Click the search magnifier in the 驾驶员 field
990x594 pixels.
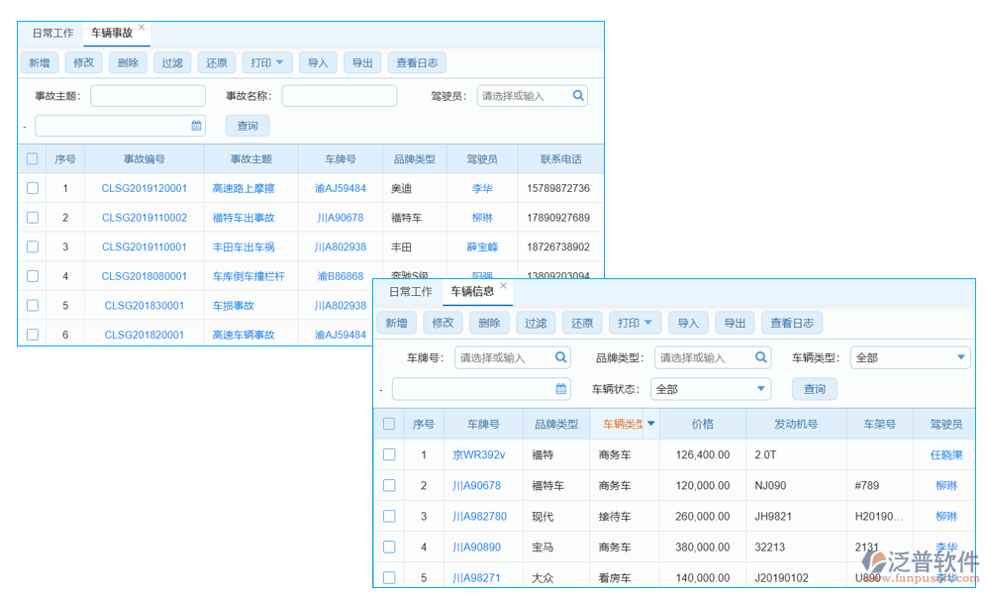tap(578, 95)
